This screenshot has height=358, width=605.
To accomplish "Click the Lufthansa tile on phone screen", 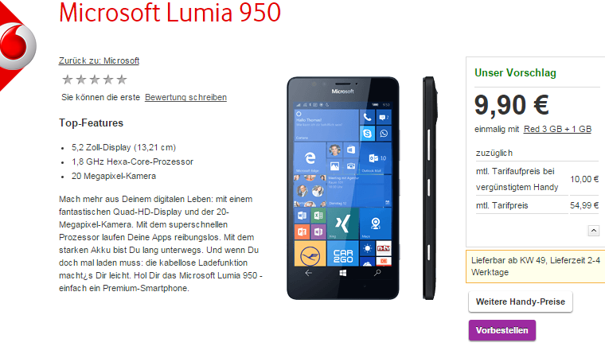I will coord(310,254).
